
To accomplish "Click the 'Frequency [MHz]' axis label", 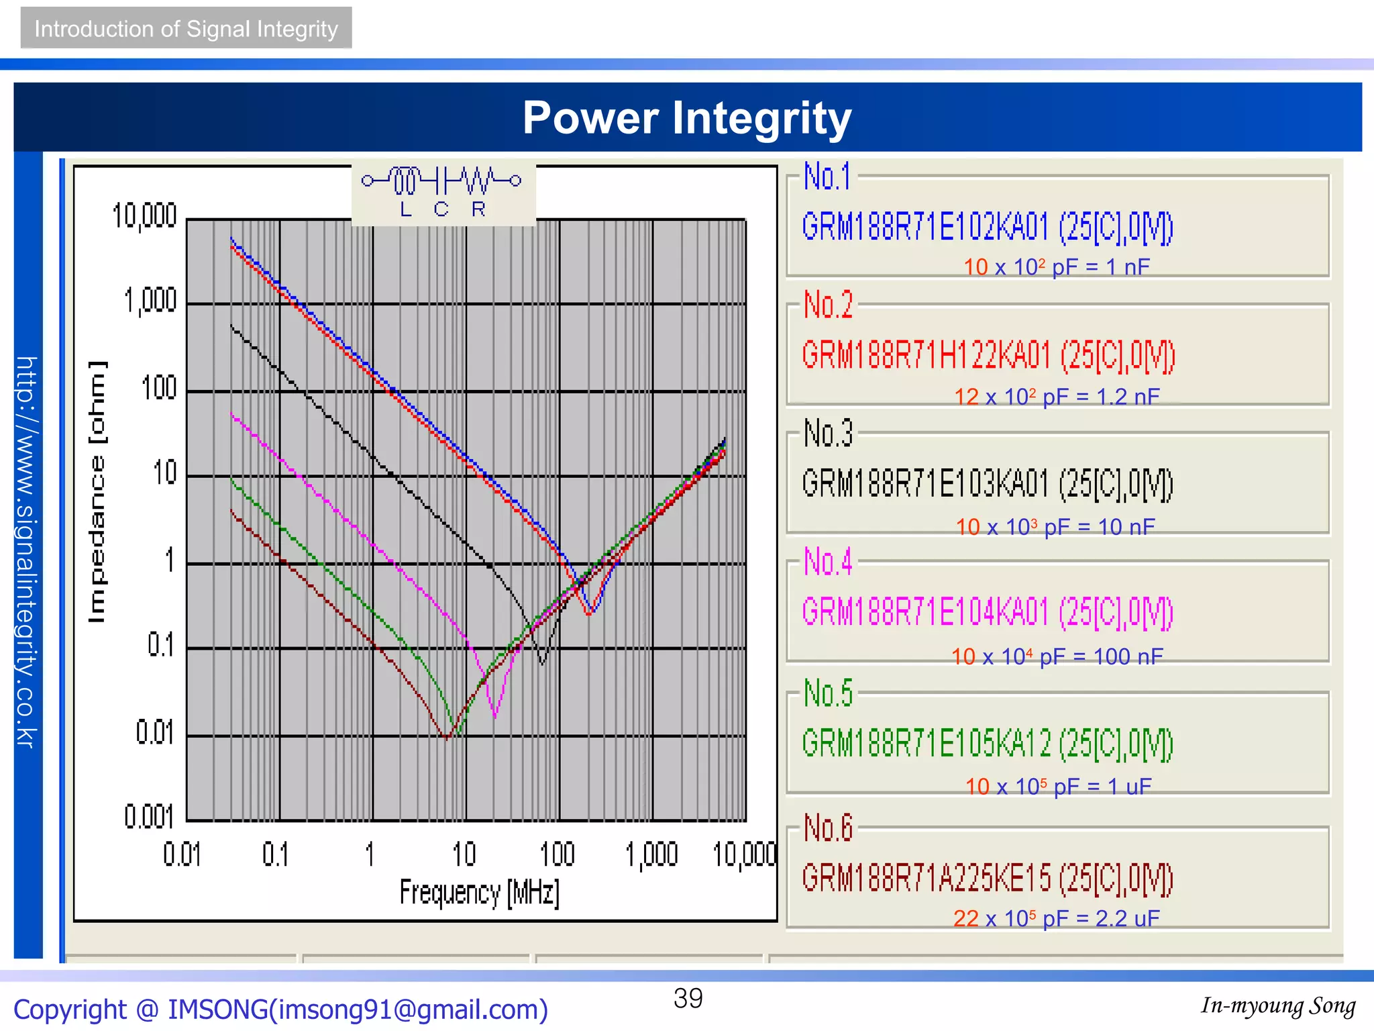I will pyautogui.click(x=480, y=893).
